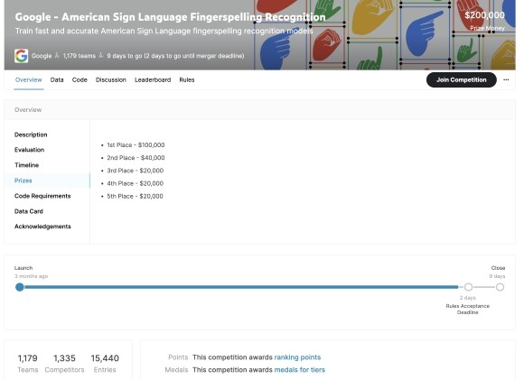Open the Code tab
This screenshot has height=380, width=524.
coord(80,79)
